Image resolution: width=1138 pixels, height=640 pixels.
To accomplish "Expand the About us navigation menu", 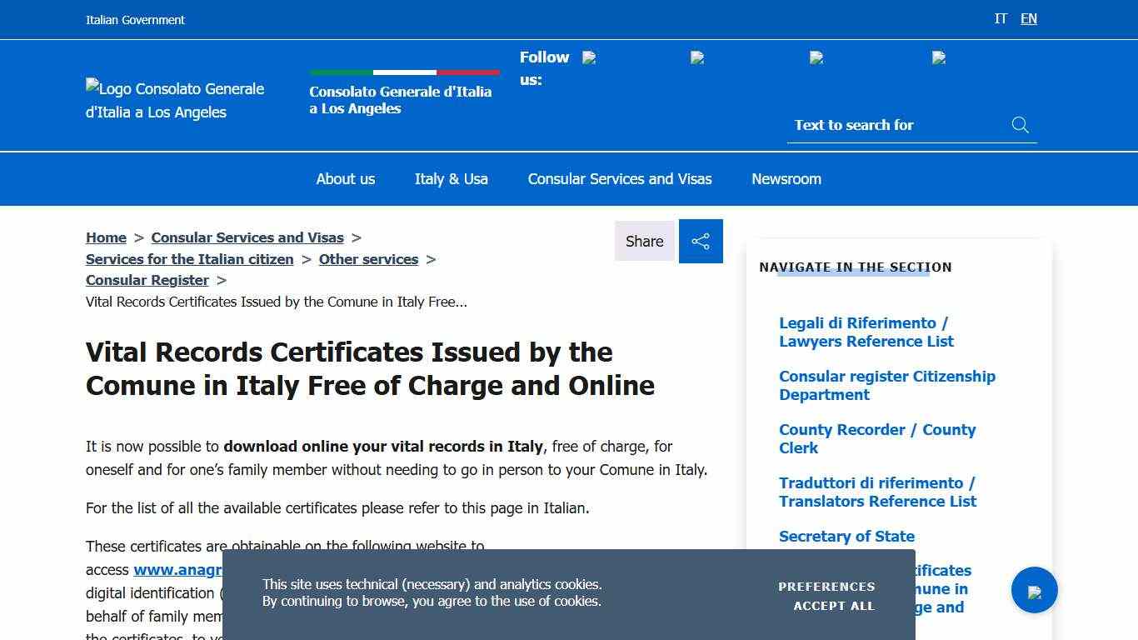I will (345, 178).
